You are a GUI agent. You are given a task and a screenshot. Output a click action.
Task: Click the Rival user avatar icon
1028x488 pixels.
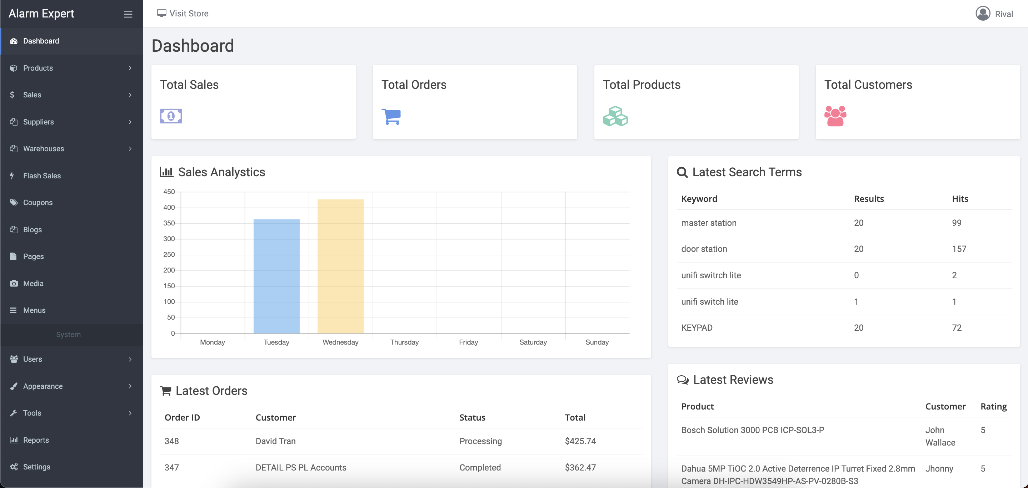pyautogui.click(x=983, y=14)
